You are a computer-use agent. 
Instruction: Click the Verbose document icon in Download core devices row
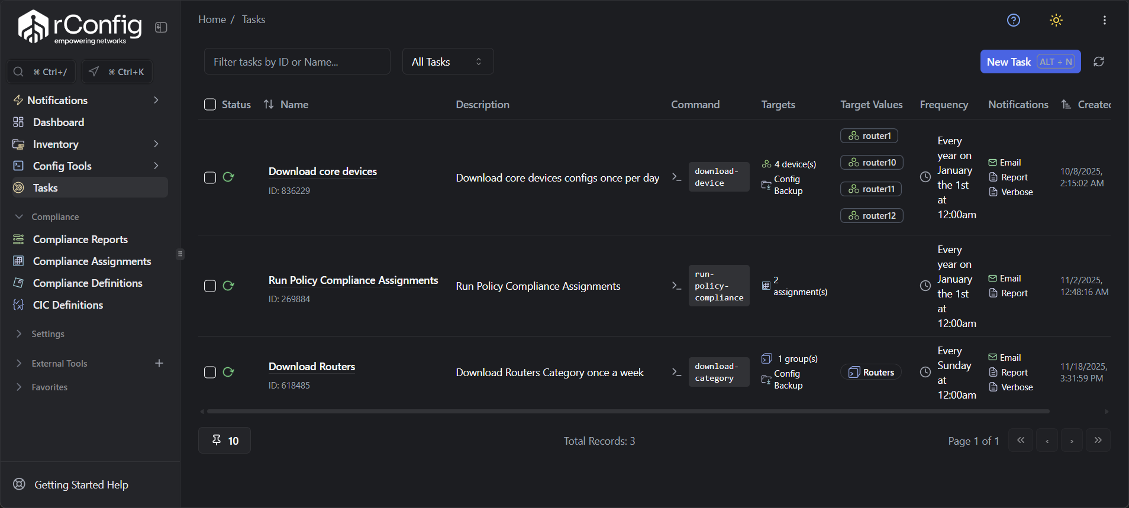[x=993, y=192]
